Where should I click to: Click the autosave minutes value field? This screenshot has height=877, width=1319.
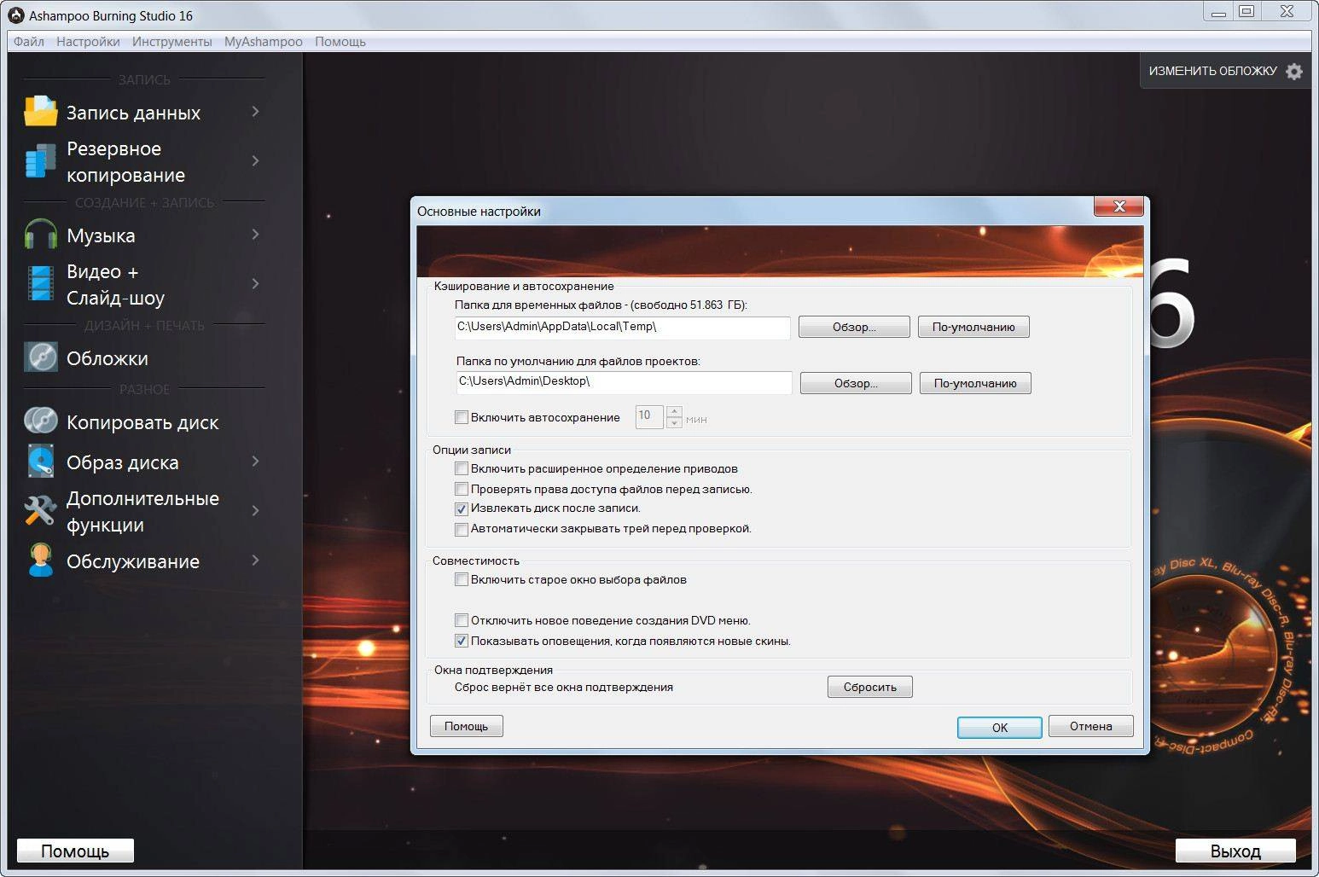[x=649, y=416]
